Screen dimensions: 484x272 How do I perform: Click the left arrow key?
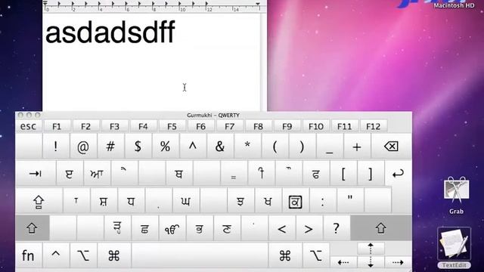tap(343, 262)
